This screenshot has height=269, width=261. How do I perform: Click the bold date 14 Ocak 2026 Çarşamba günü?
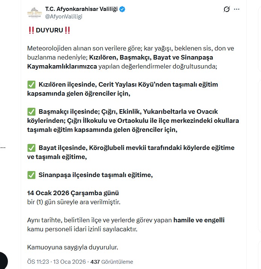pyautogui.click(x=73, y=193)
